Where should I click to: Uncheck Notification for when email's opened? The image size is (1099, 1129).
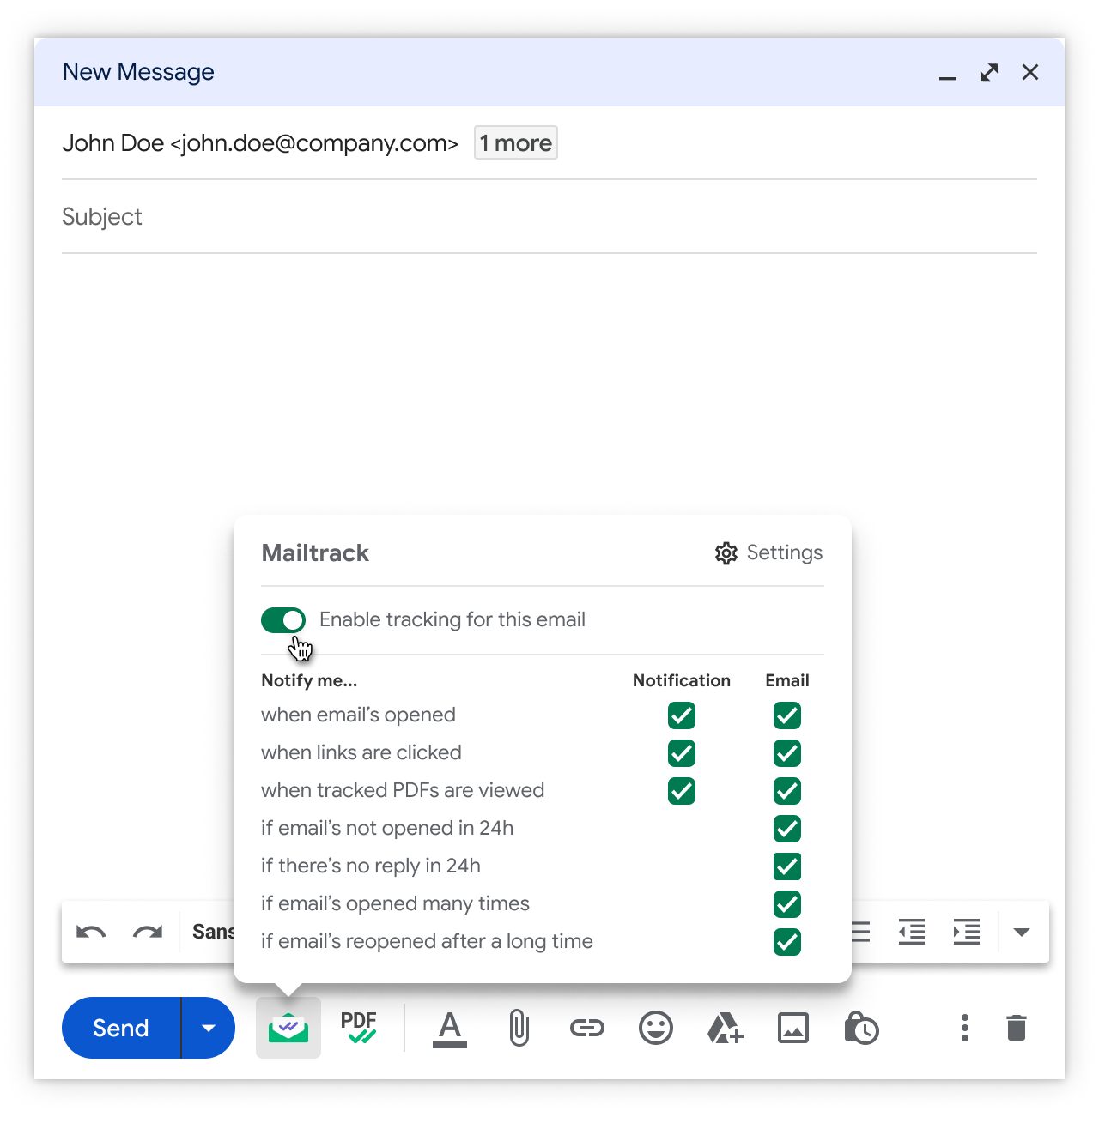coord(682,715)
